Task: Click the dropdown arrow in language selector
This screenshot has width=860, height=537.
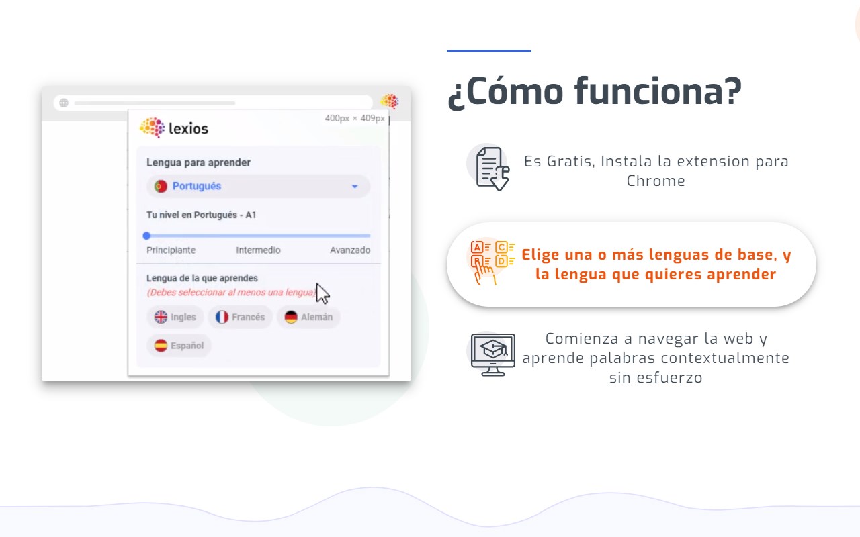Action: [355, 187]
